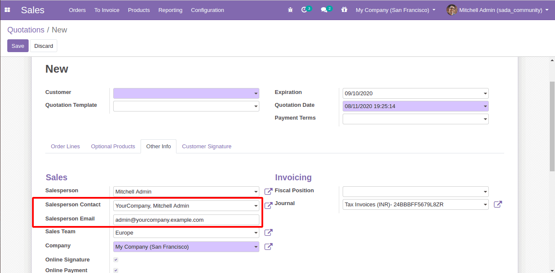Switch to the Customer Signature tab

coord(207,146)
